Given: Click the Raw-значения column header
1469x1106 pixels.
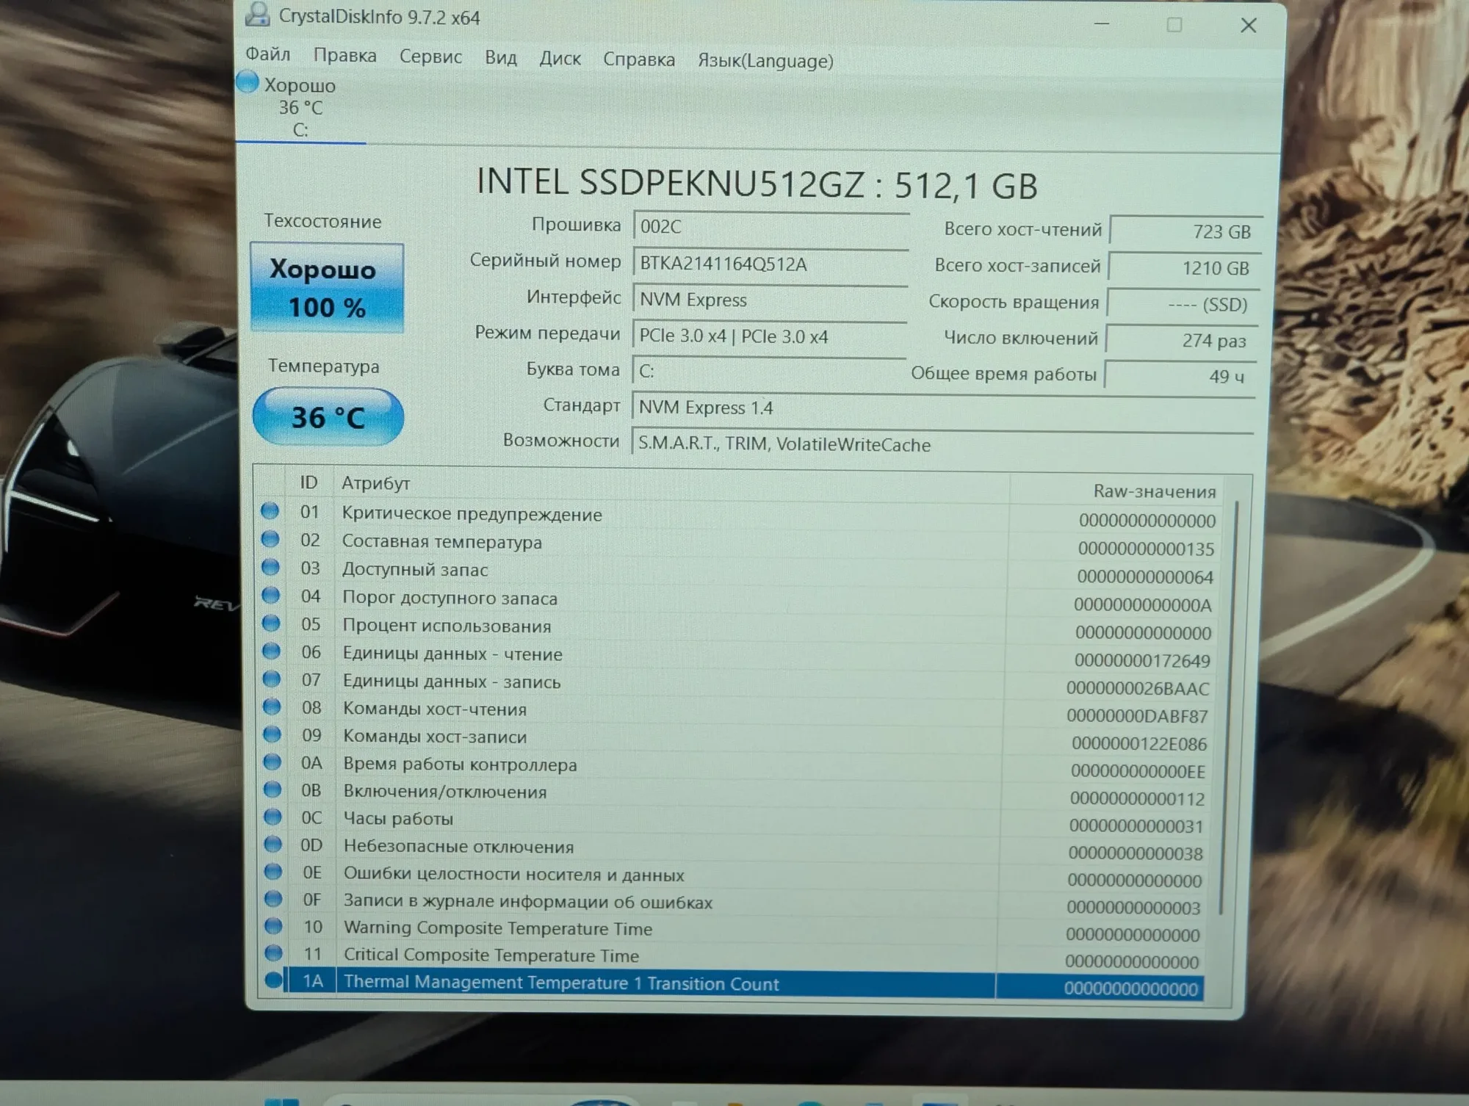Looking at the screenshot, I should coord(1118,491).
